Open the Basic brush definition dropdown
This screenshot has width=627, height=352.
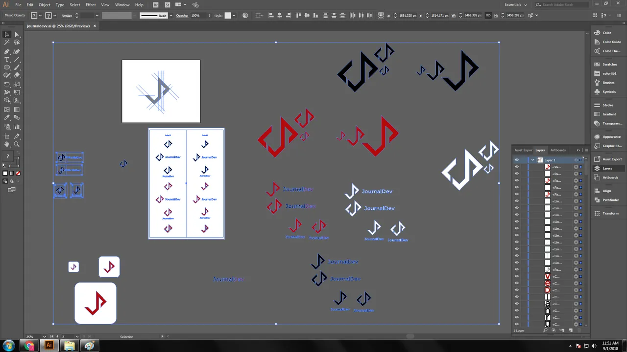(x=170, y=16)
